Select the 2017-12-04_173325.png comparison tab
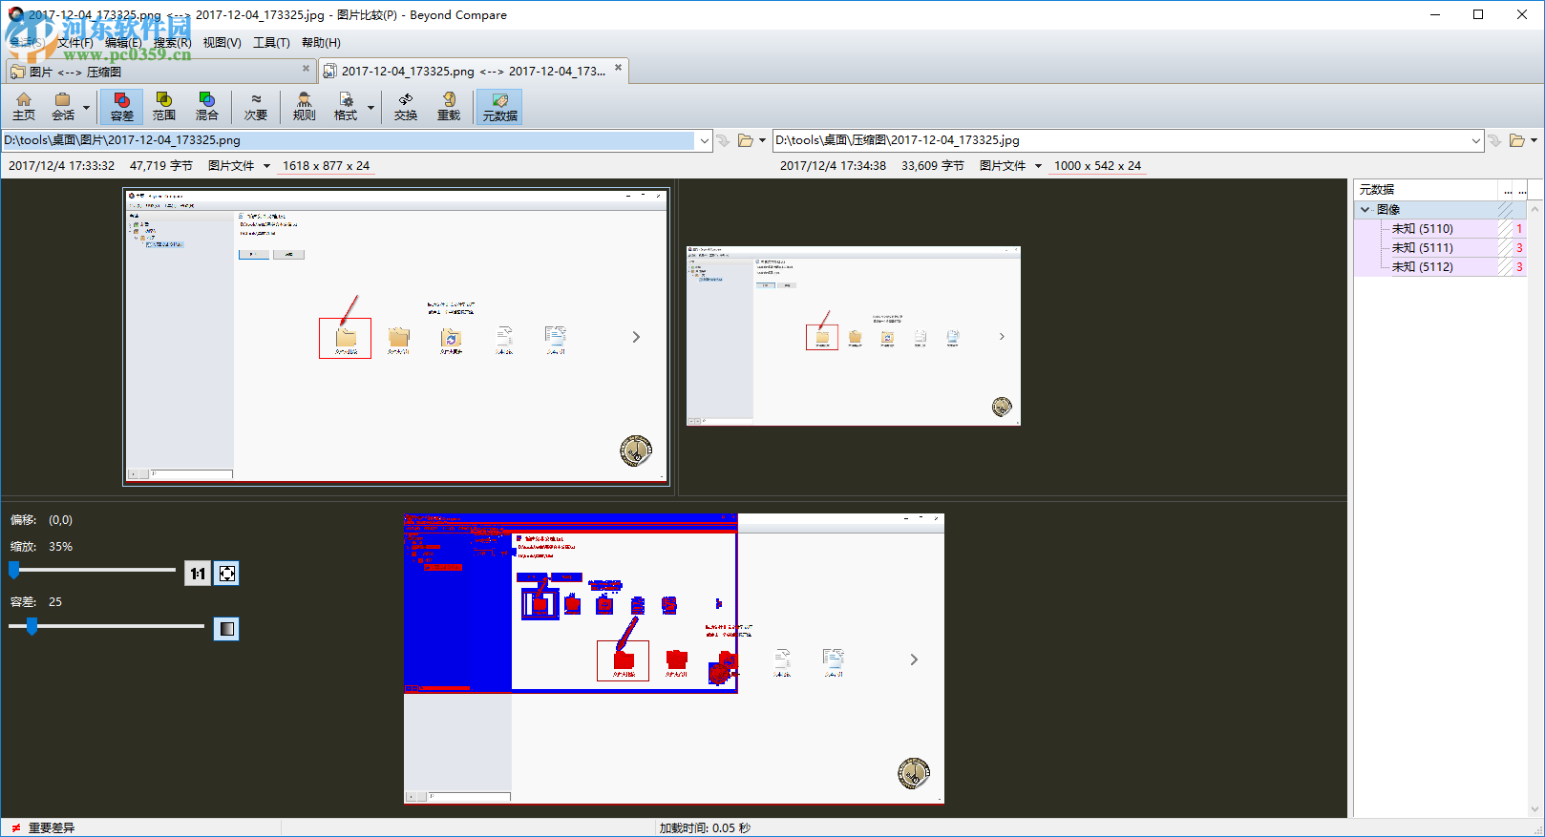This screenshot has height=837, width=1545. [x=473, y=72]
